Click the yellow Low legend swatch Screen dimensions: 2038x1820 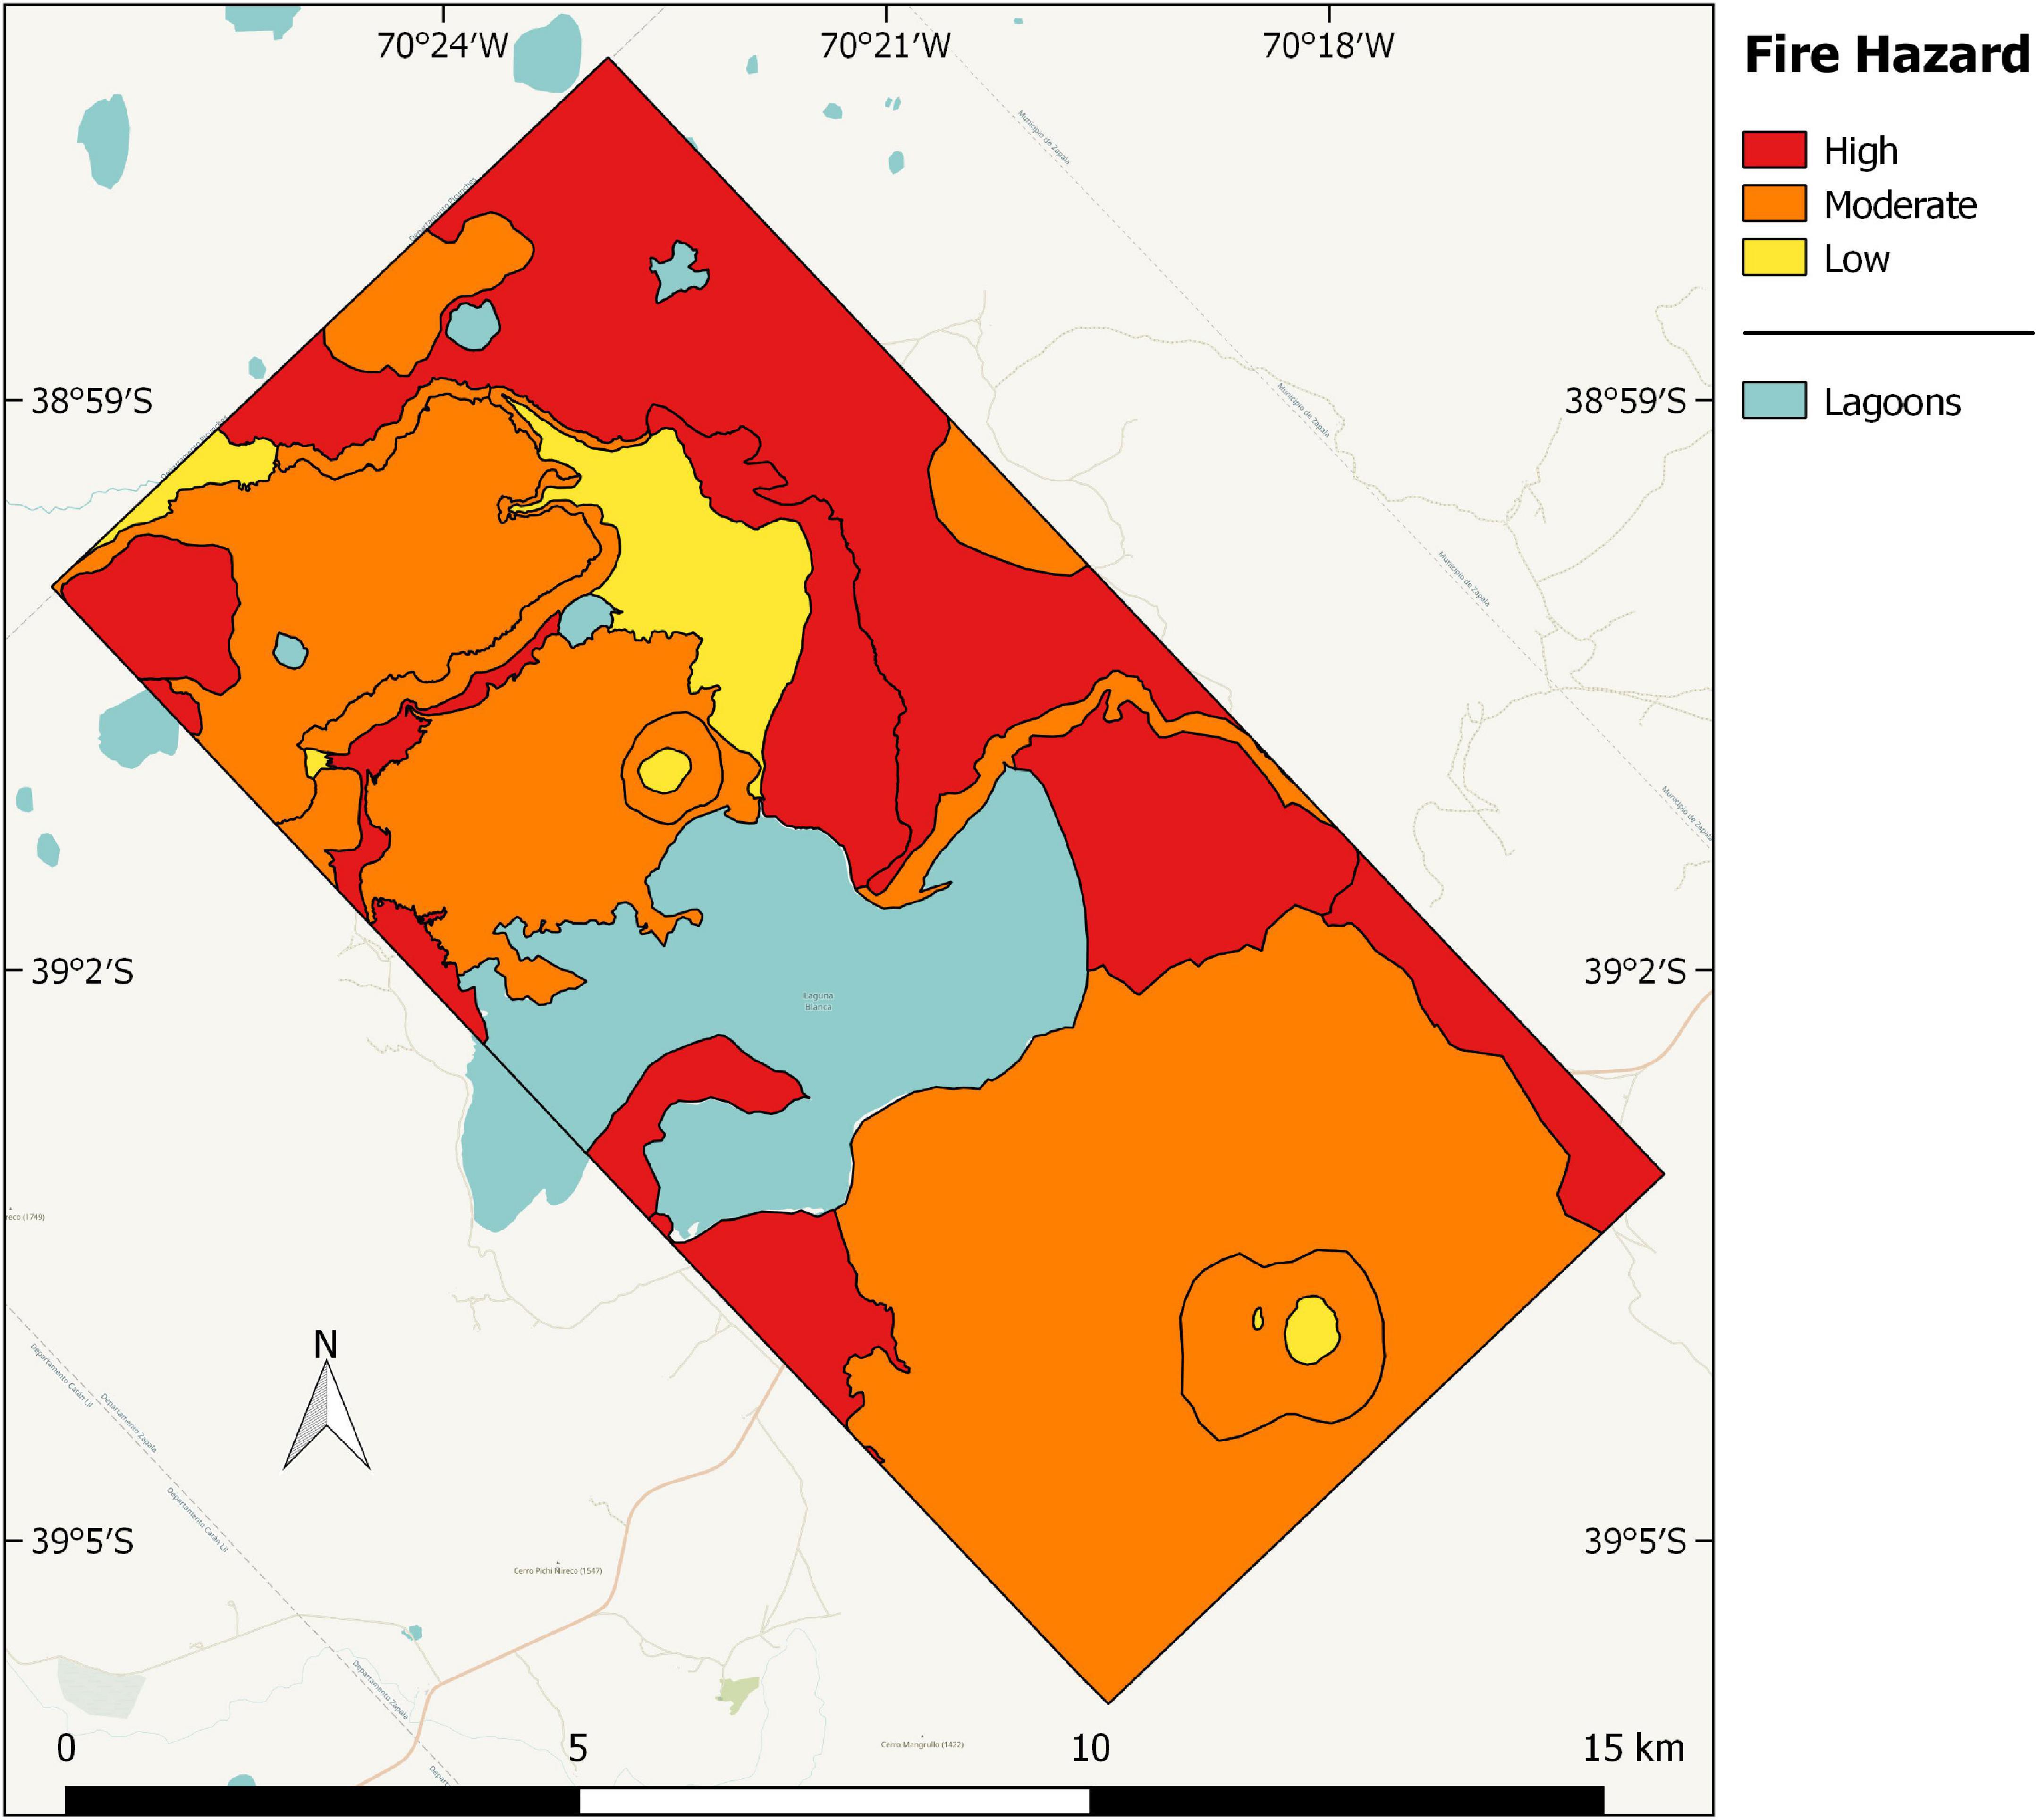pyautogui.click(x=1774, y=257)
